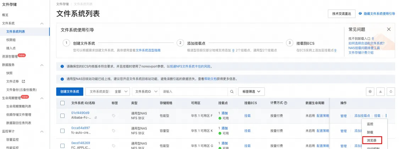The height and width of the screenshot is (149, 399).
Task: Open the 文件系统类型 dropdown
Action: click(107, 92)
